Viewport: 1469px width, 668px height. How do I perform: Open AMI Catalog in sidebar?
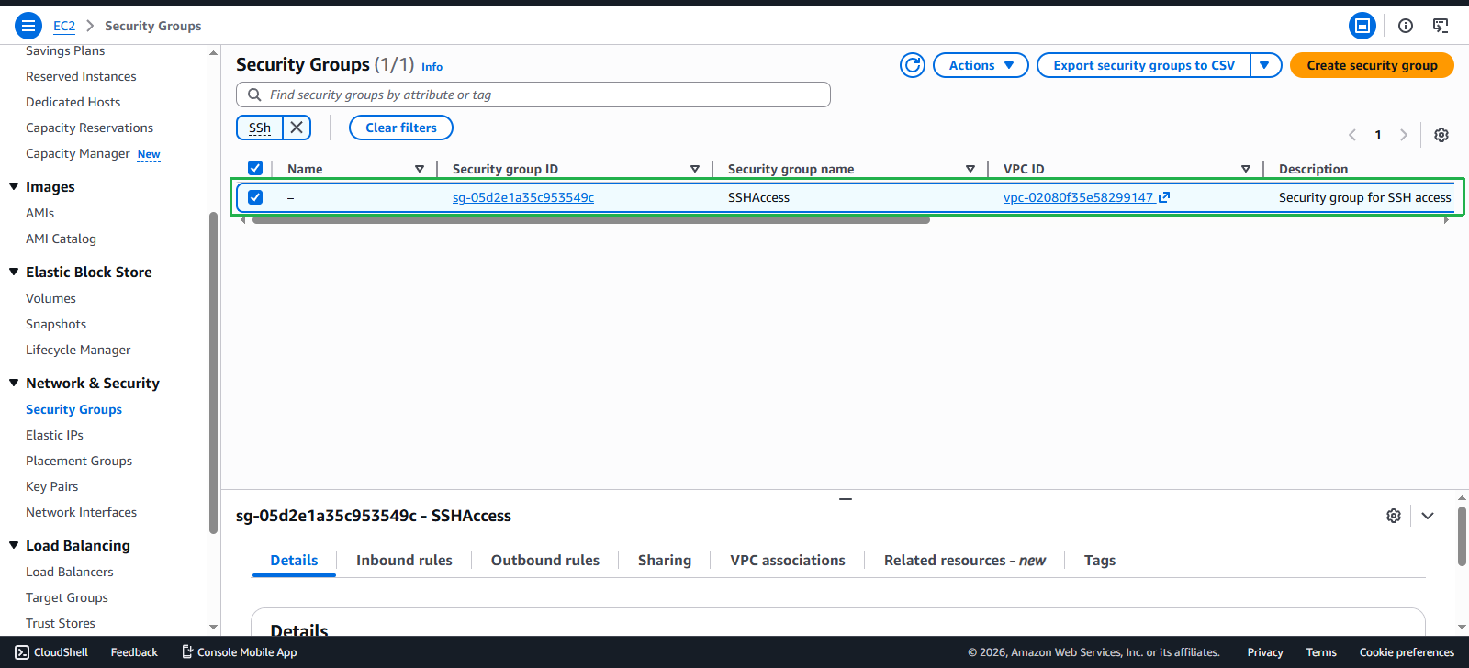61,239
